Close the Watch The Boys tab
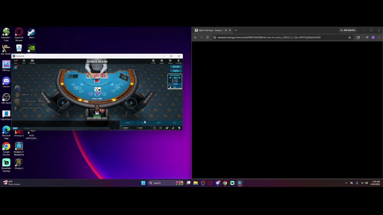Image resolution: width=383 pixels, height=215 pixels. (230, 30)
